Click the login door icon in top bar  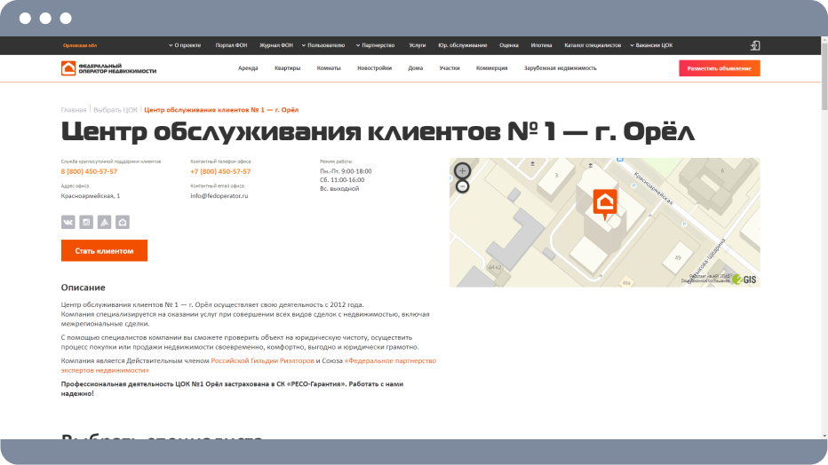755,45
